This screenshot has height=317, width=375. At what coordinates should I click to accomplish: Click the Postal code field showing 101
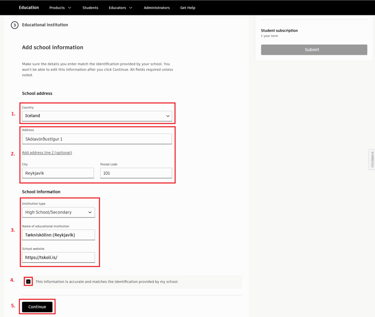click(136, 173)
